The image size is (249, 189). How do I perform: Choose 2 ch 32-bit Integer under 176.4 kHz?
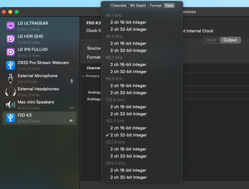[x=142, y=114]
